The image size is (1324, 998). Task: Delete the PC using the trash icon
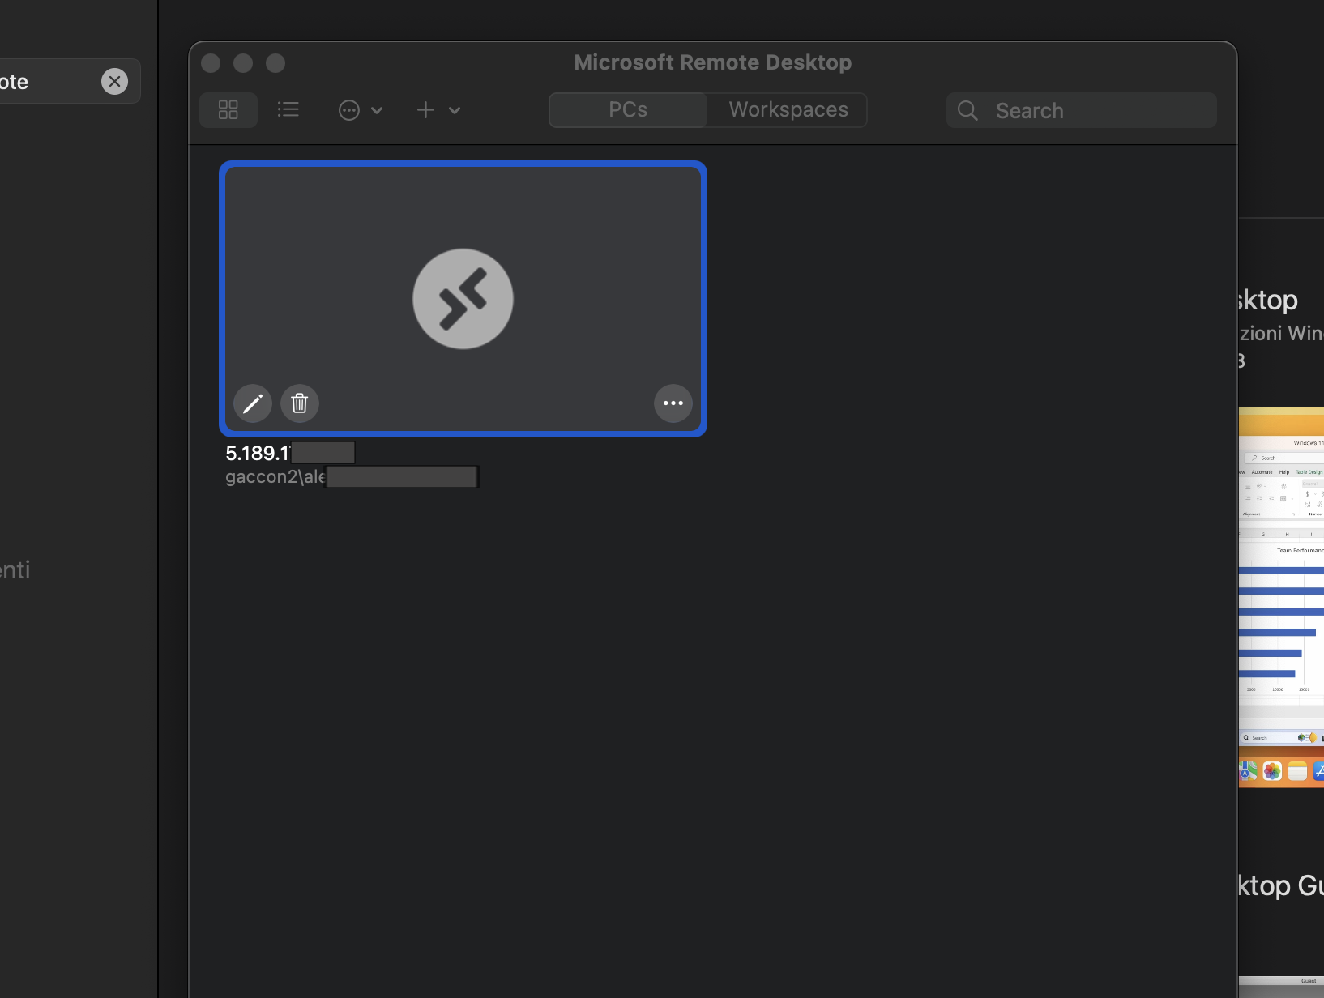pos(300,403)
